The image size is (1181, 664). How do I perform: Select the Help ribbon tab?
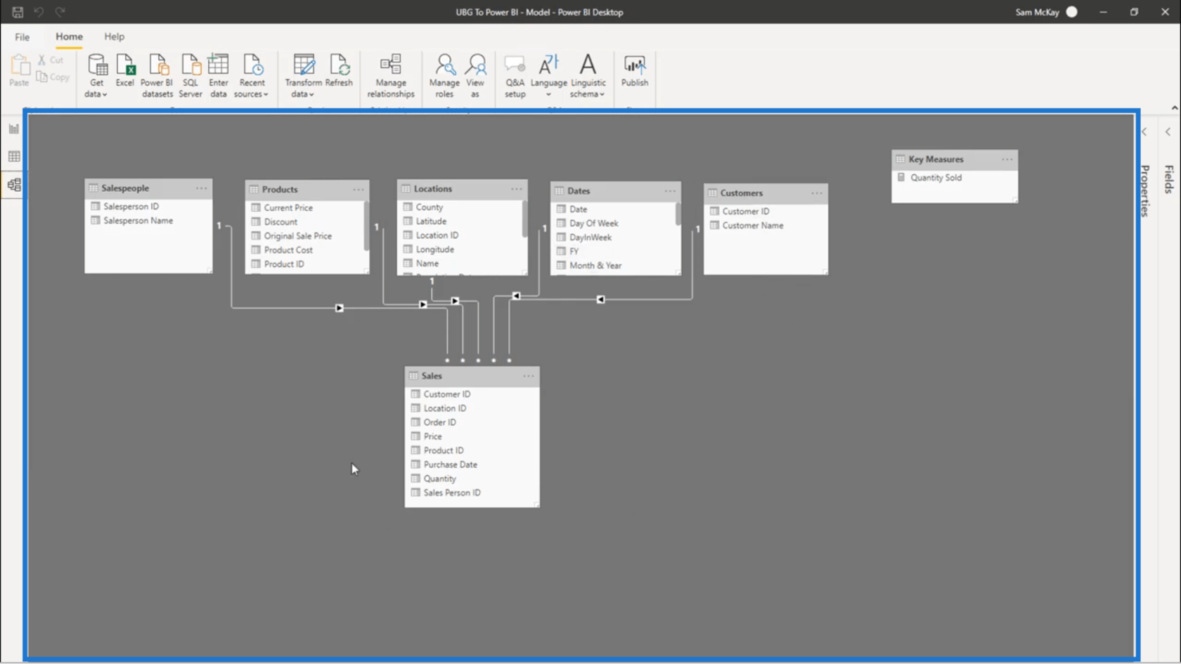pyautogui.click(x=114, y=37)
